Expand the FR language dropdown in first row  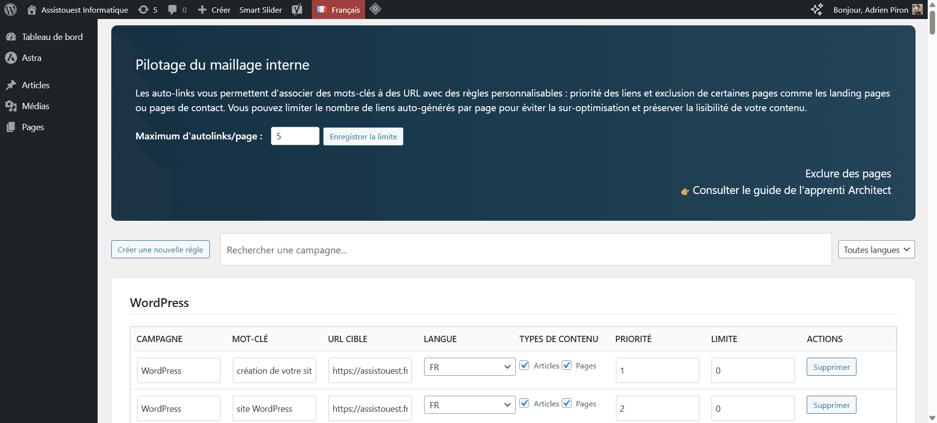click(469, 367)
